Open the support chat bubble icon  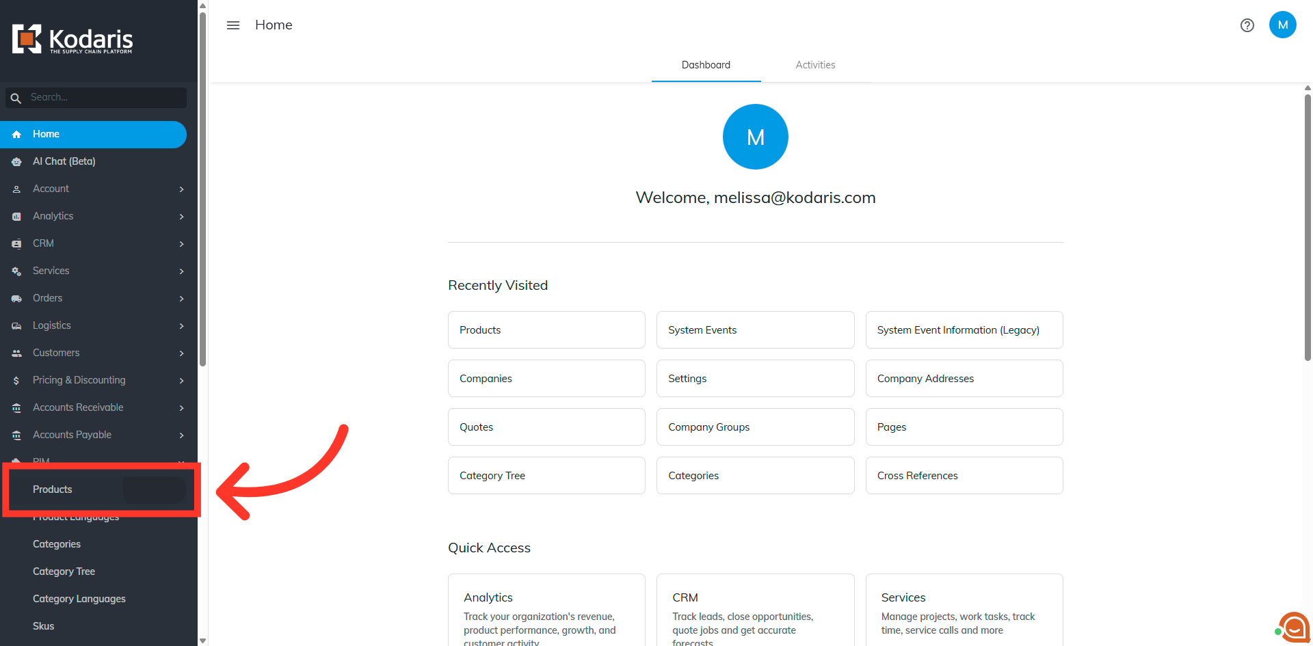click(x=1293, y=627)
